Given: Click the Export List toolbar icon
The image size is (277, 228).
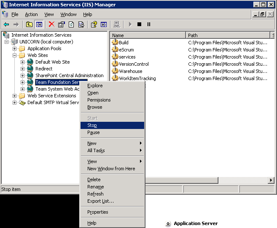Looking at the screenshot, I should 81,24.
